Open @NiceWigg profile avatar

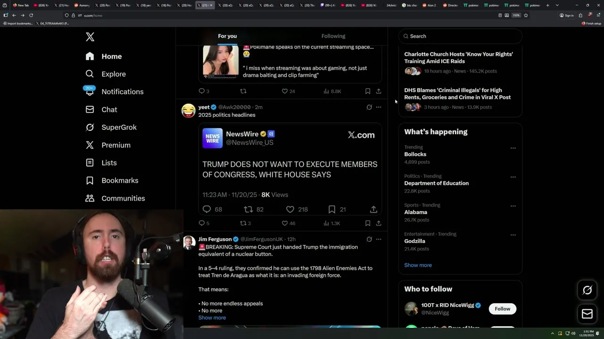coord(411,309)
